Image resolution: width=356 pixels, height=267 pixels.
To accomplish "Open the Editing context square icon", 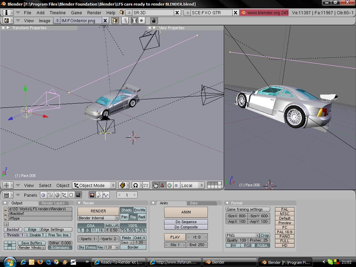I will (x=71, y=195).
